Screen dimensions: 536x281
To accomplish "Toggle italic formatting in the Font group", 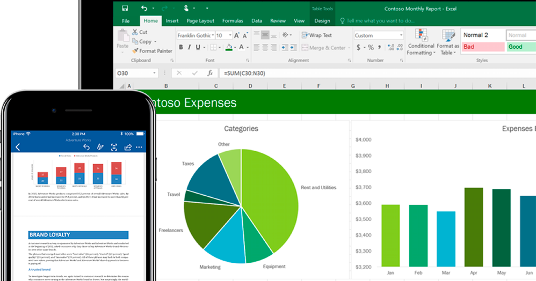I will (190, 47).
